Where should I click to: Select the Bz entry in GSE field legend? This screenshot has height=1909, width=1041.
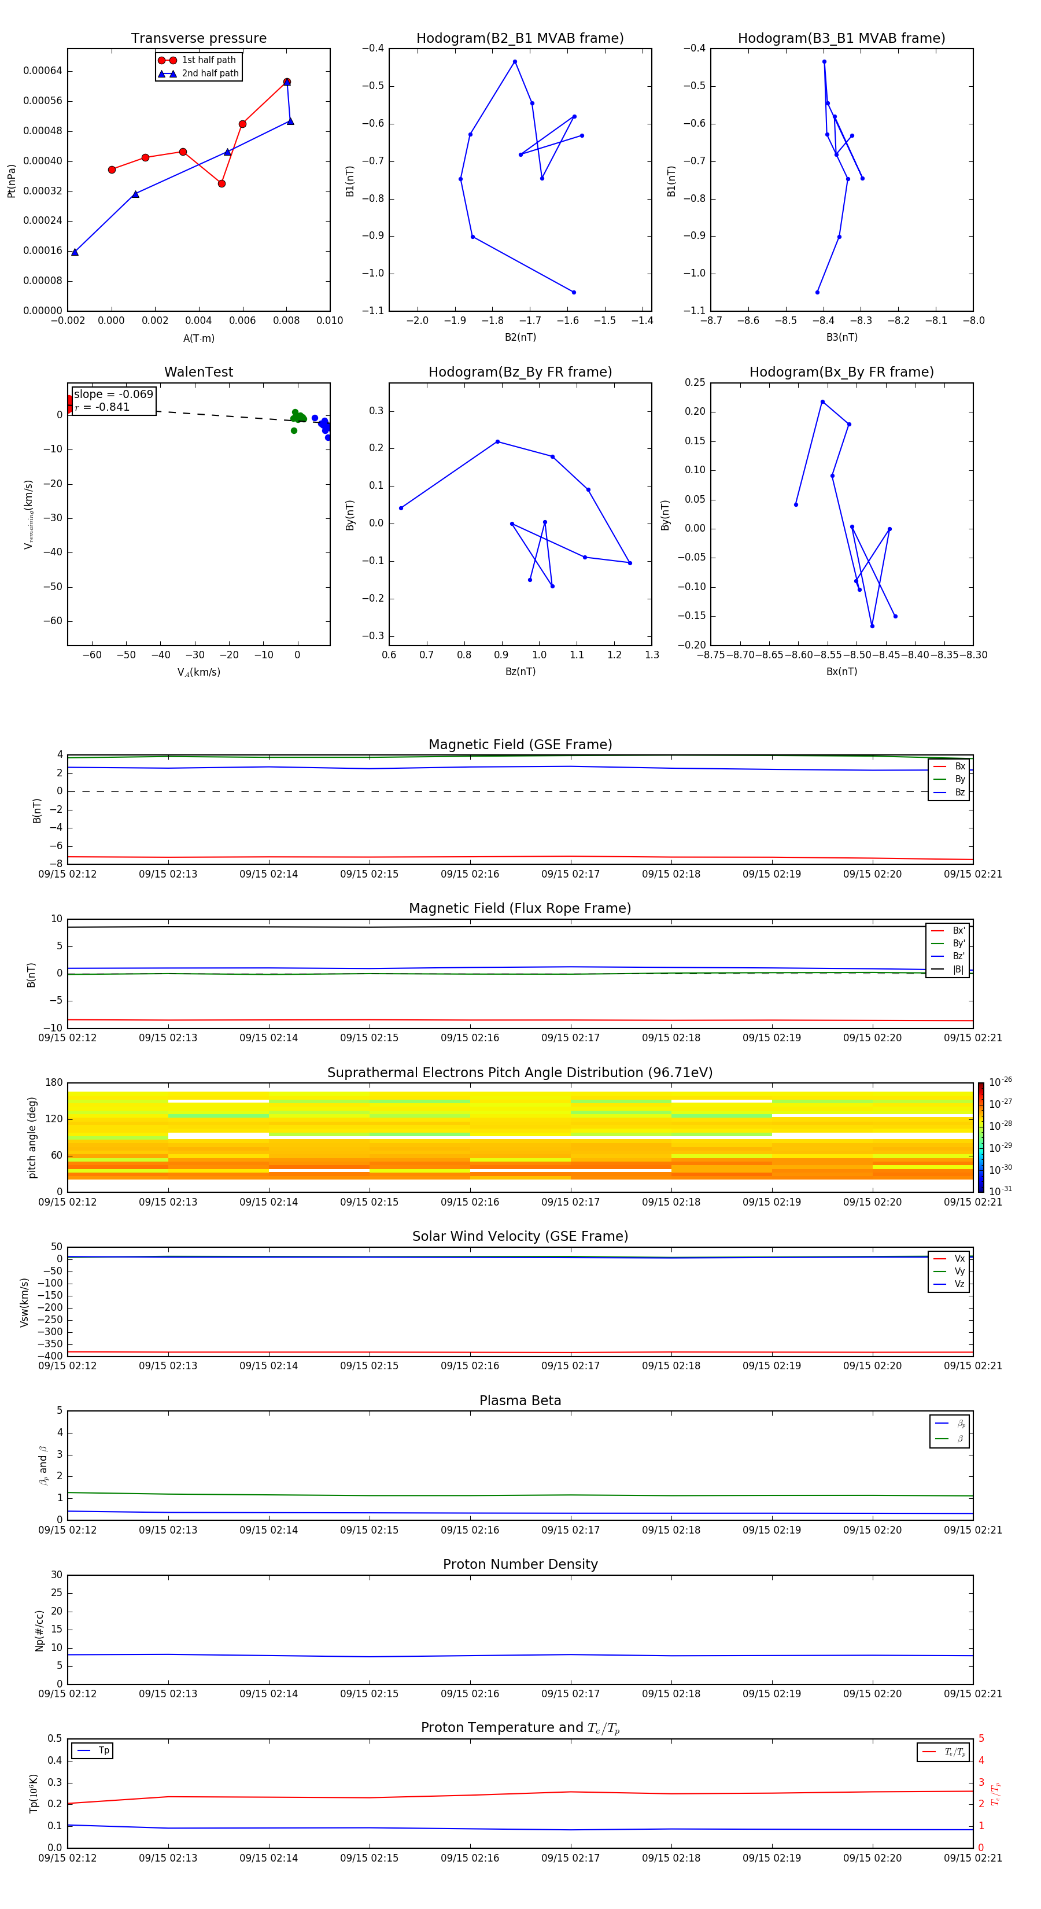949,792
